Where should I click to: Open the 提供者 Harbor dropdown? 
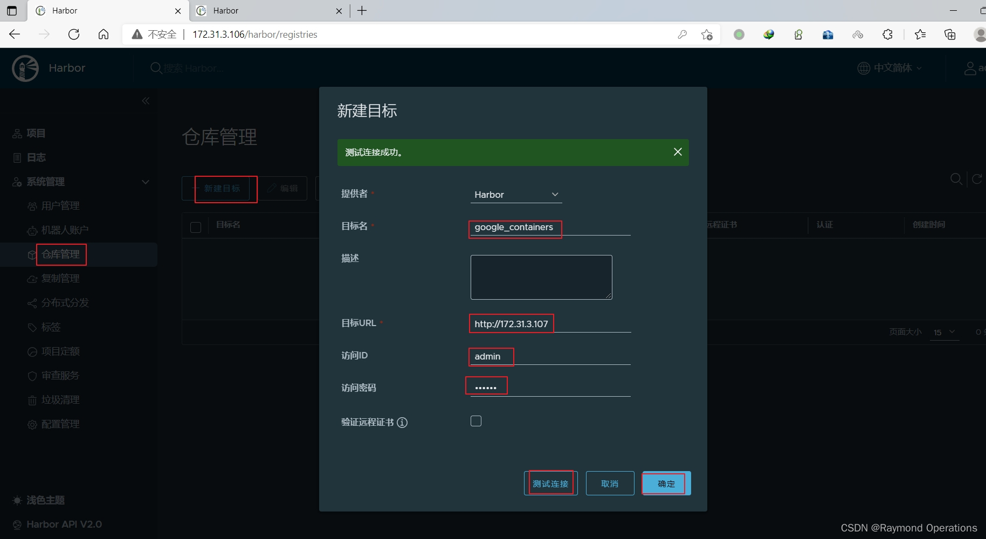click(x=516, y=195)
